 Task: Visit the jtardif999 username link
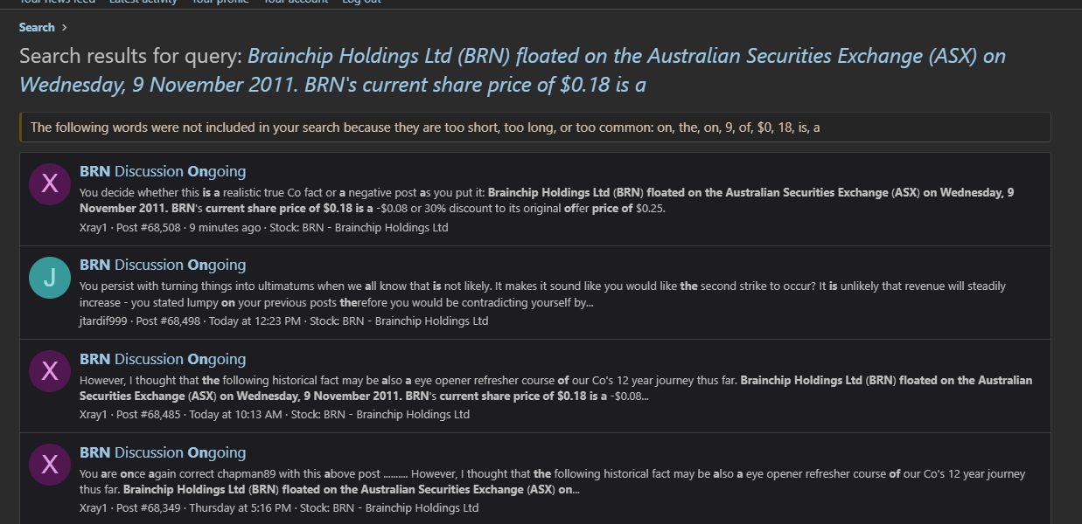point(103,321)
